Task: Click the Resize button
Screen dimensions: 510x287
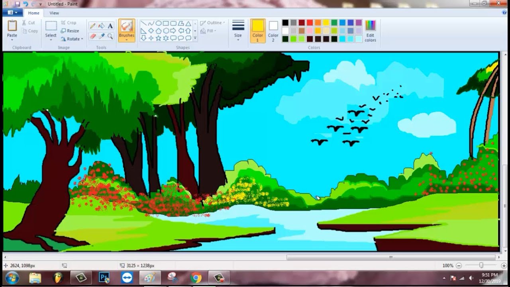Action: [70, 31]
